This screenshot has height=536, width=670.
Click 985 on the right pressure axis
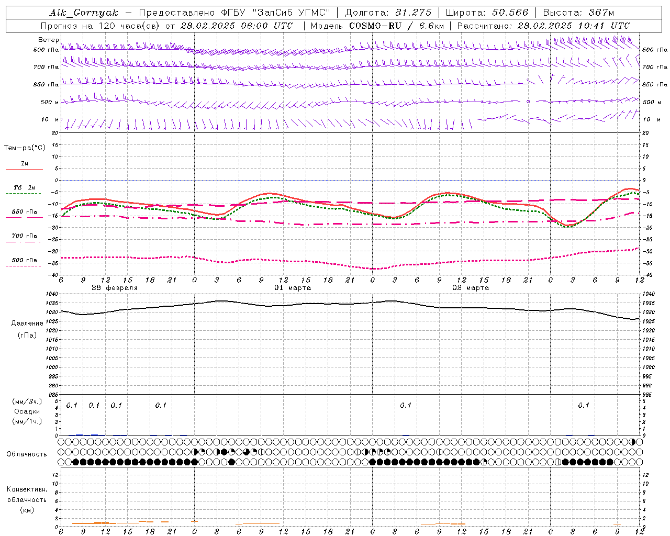(x=648, y=395)
